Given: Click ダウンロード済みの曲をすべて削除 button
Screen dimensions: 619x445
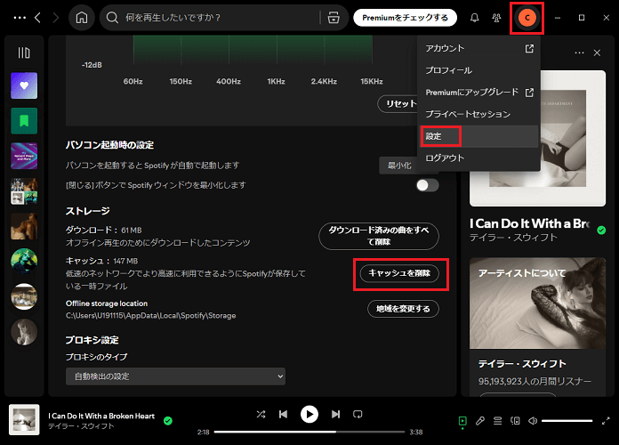Looking at the screenshot, I should pos(379,236).
